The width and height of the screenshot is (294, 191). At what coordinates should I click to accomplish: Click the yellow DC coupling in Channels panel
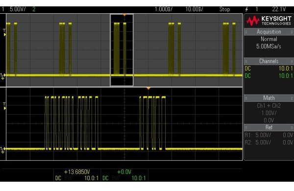pos(247,69)
